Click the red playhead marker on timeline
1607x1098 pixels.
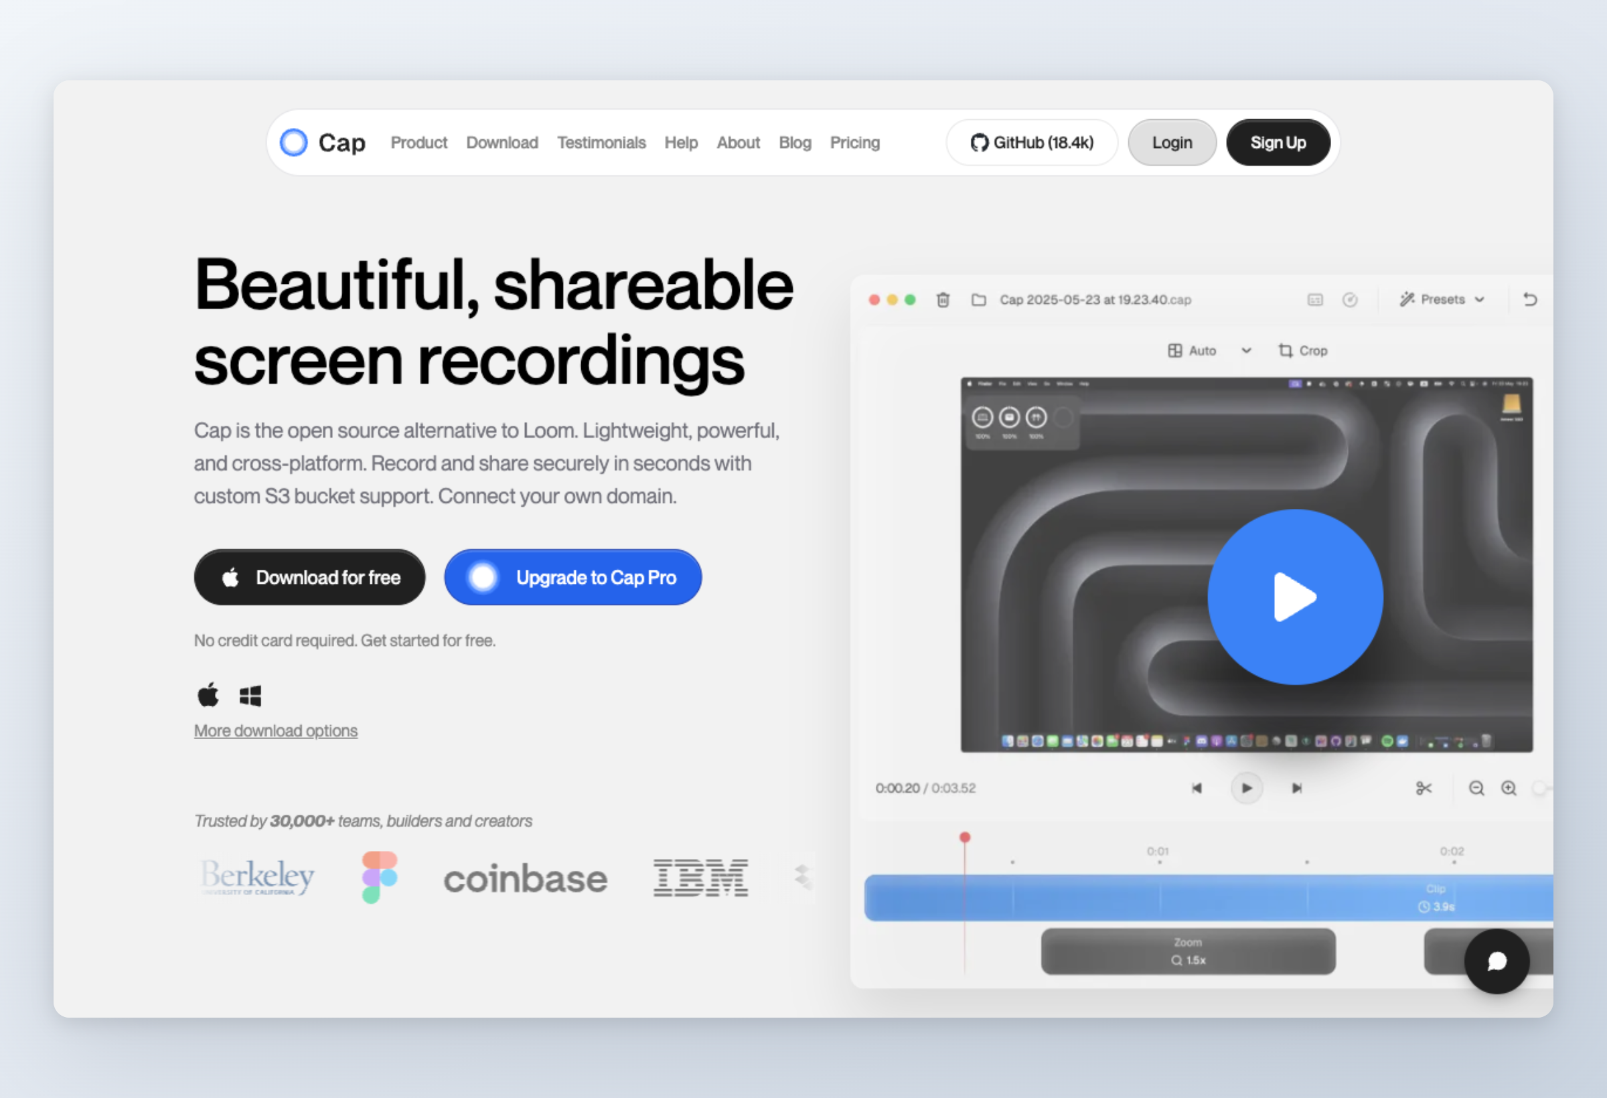(x=965, y=838)
